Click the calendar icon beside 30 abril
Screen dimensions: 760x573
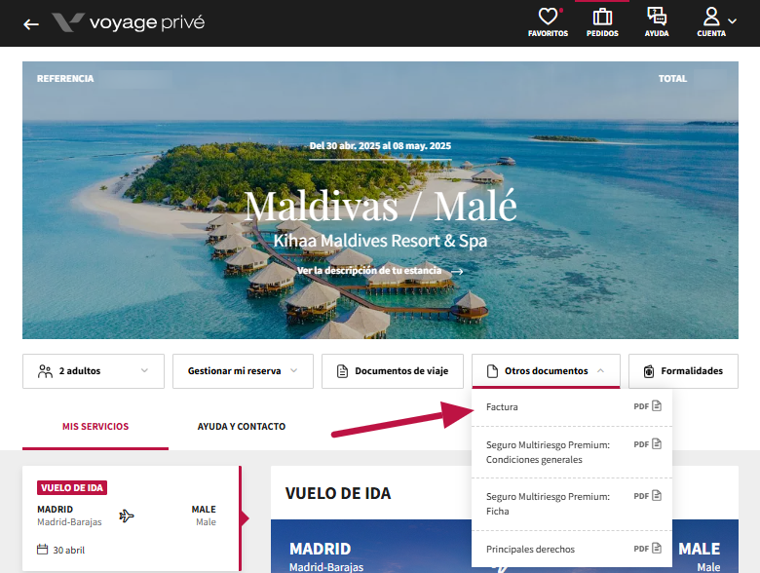[x=43, y=550]
